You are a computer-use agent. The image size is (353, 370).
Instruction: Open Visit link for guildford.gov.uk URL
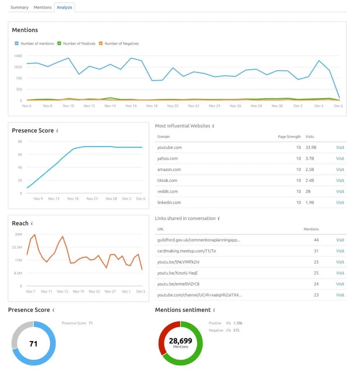340,240
